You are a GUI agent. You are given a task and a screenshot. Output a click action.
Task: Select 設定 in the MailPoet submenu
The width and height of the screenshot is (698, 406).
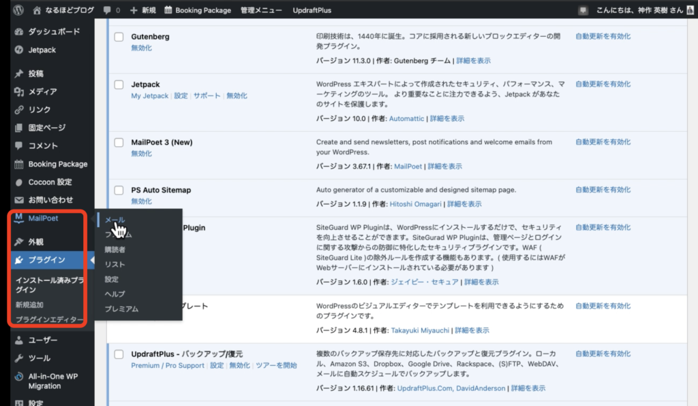coord(112,280)
